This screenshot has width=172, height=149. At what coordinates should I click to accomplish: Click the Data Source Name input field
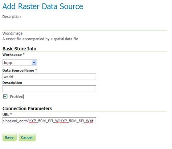[x=49, y=77]
